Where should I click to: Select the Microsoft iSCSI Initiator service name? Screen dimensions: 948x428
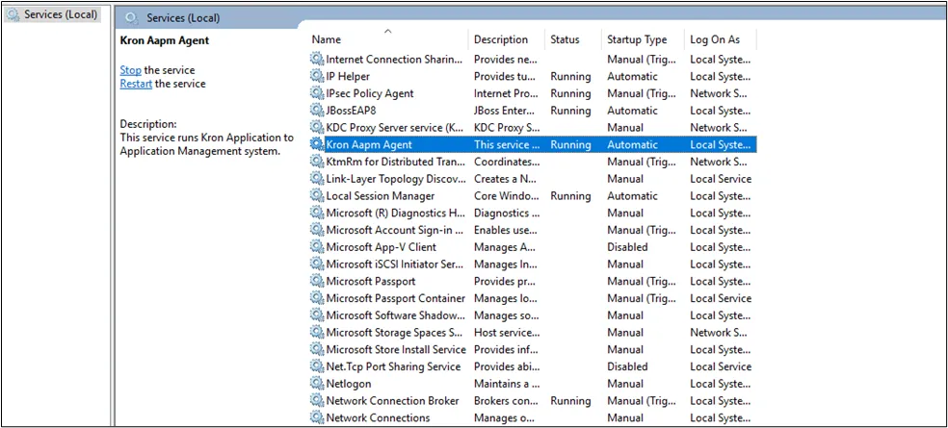[395, 264]
